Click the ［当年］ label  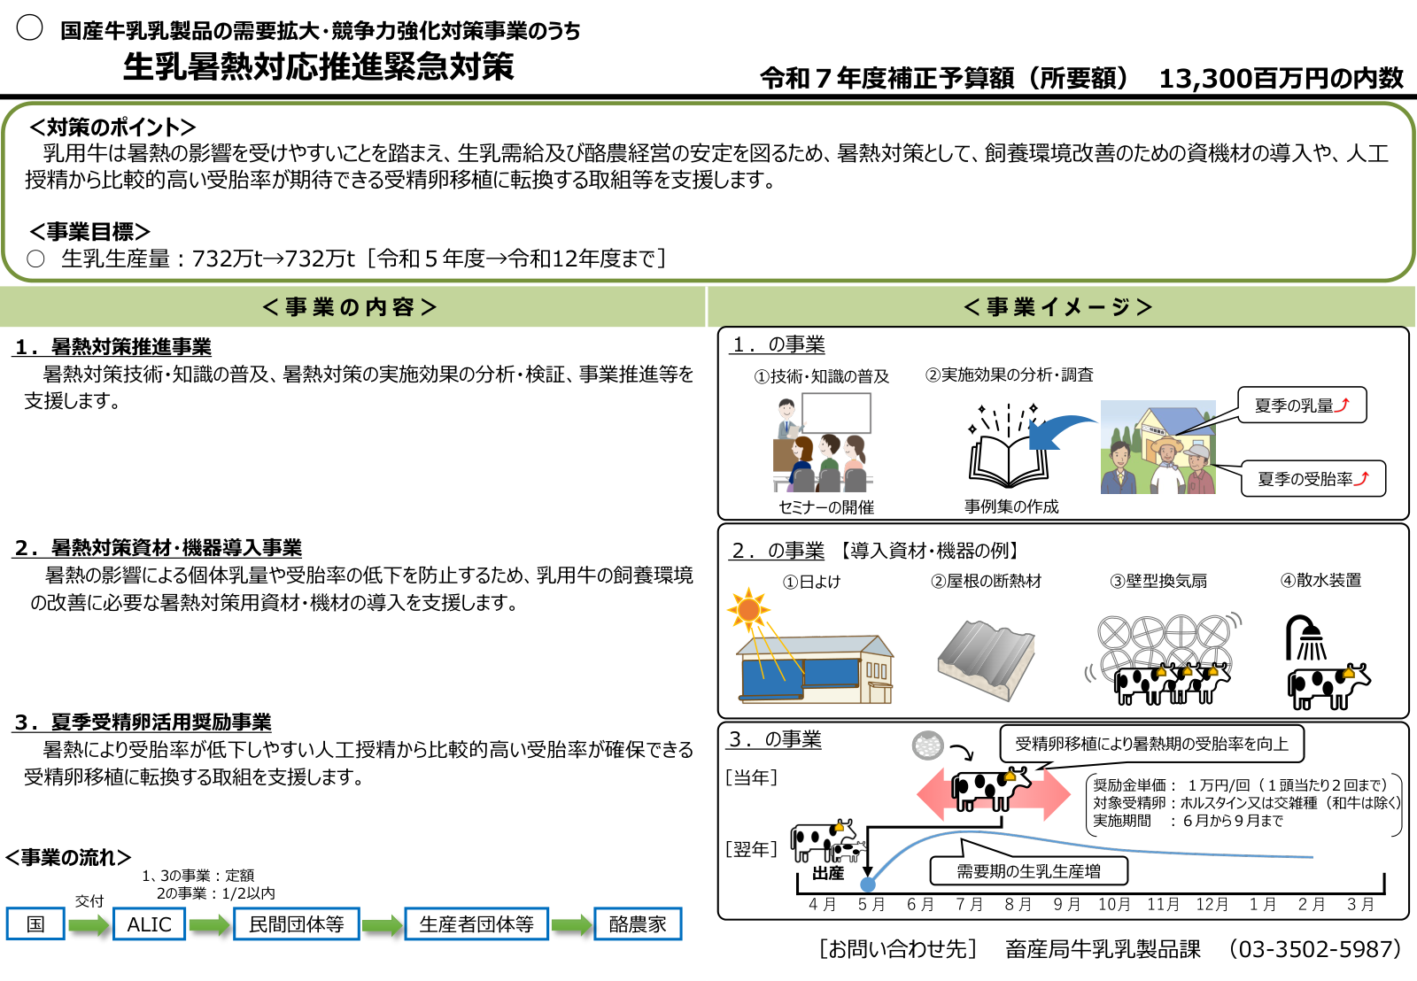click(752, 777)
